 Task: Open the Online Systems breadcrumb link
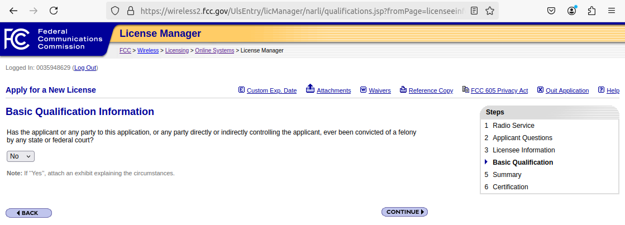click(214, 50)
